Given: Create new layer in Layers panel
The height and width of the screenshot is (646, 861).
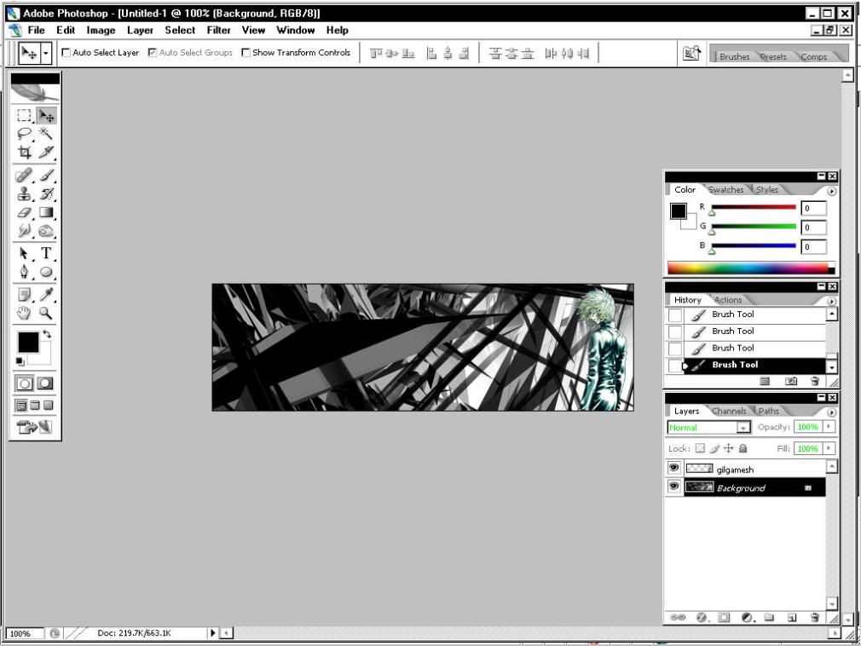Looking at the screenshot, I should [x=791, y=618].
